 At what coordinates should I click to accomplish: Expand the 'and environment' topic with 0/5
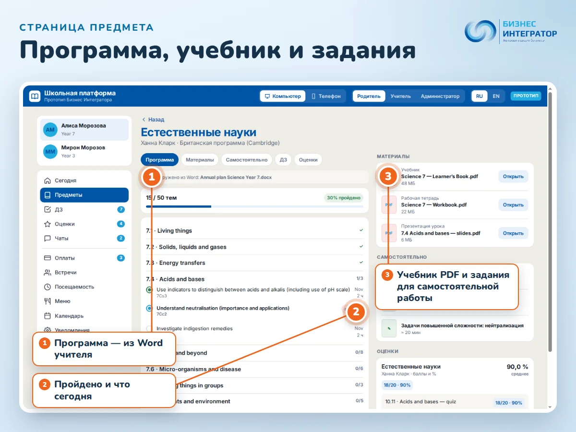point(254,401)
